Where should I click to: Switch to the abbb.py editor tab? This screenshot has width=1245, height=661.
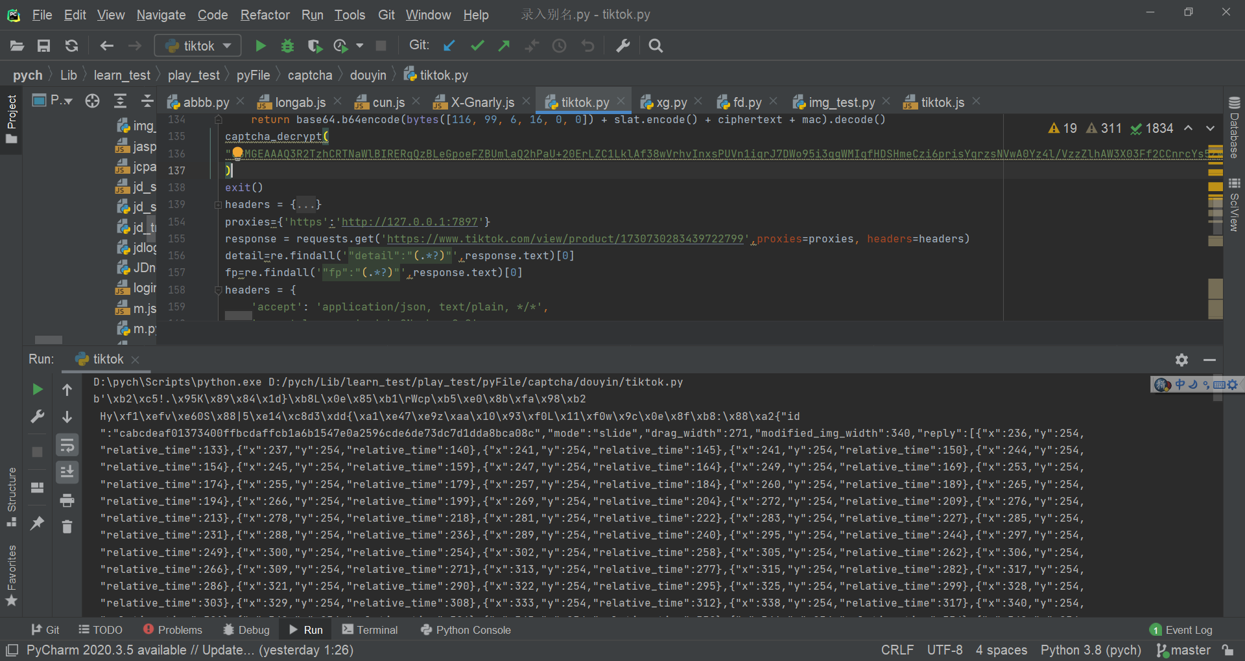206,102
